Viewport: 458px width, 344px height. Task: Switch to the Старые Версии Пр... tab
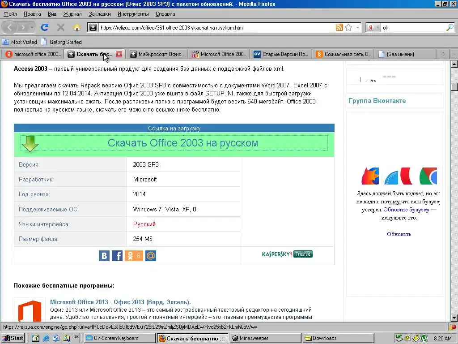281,54
